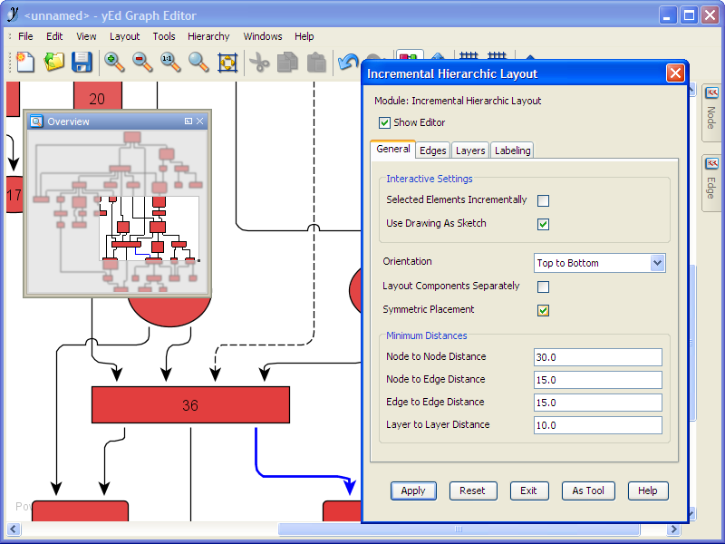The width and height of the screenshot is (725, 544).
Task: Open the Windows menu
Action: tap(263, 36)
